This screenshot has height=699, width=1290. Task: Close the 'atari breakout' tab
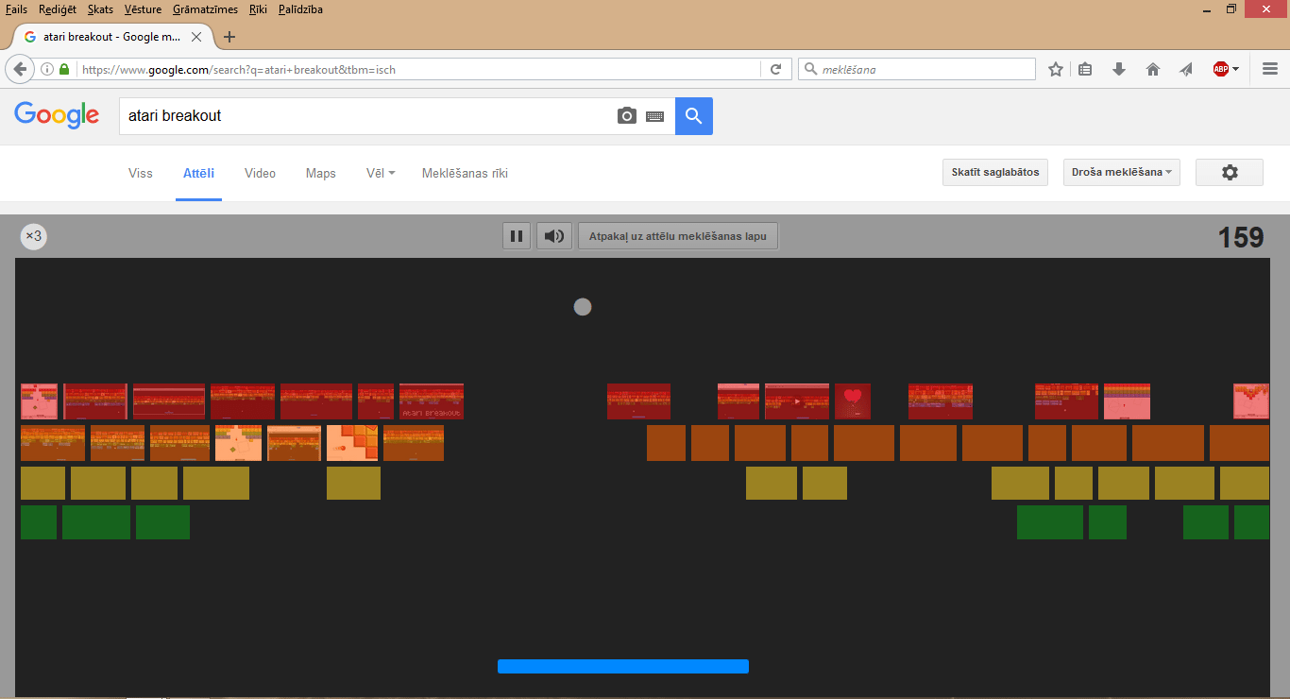pyautogui.click(x=196, y=37)
